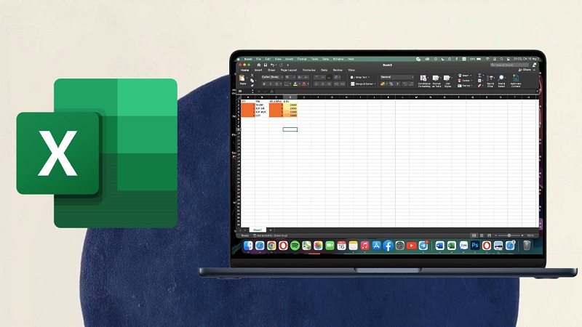The width and height of the screenshot is (582, 327).
Task: Click the Copy icon in clipboard group
Action: click(252, 81)
